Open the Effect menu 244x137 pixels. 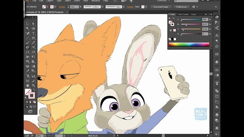coord(77,1)
